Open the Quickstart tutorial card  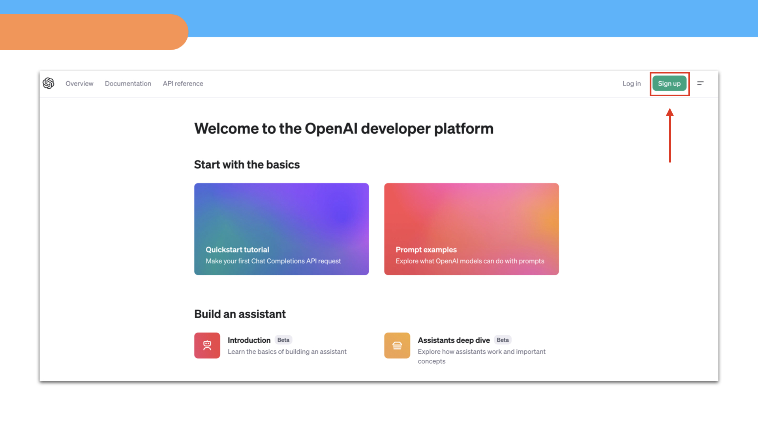[x=281, y=229]
